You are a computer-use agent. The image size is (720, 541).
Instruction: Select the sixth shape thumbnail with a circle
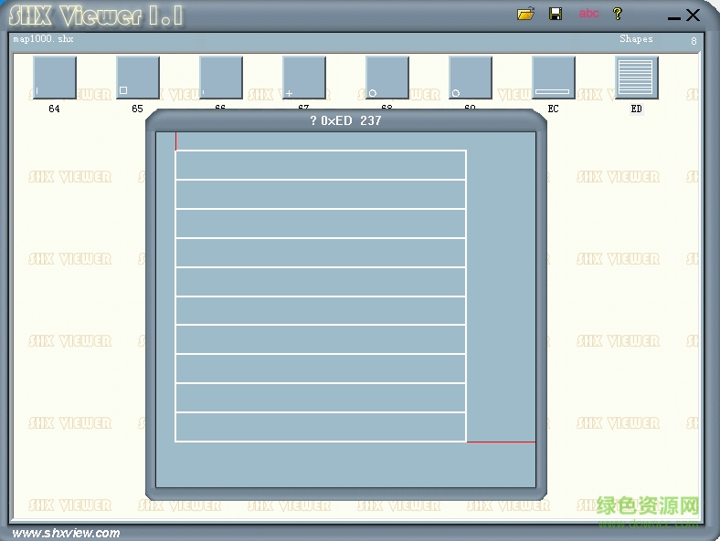pos(471,77)
